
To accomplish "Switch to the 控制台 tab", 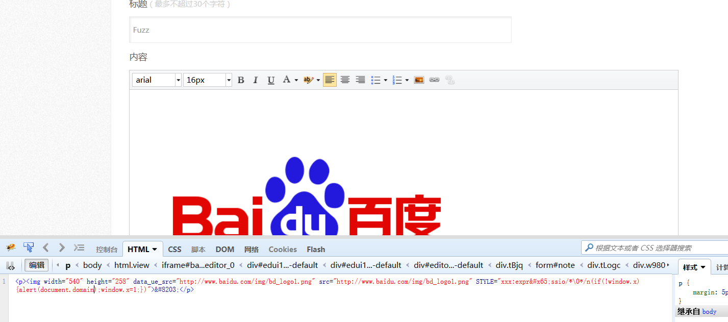I will pyautogui.click(x=107, y=250).
